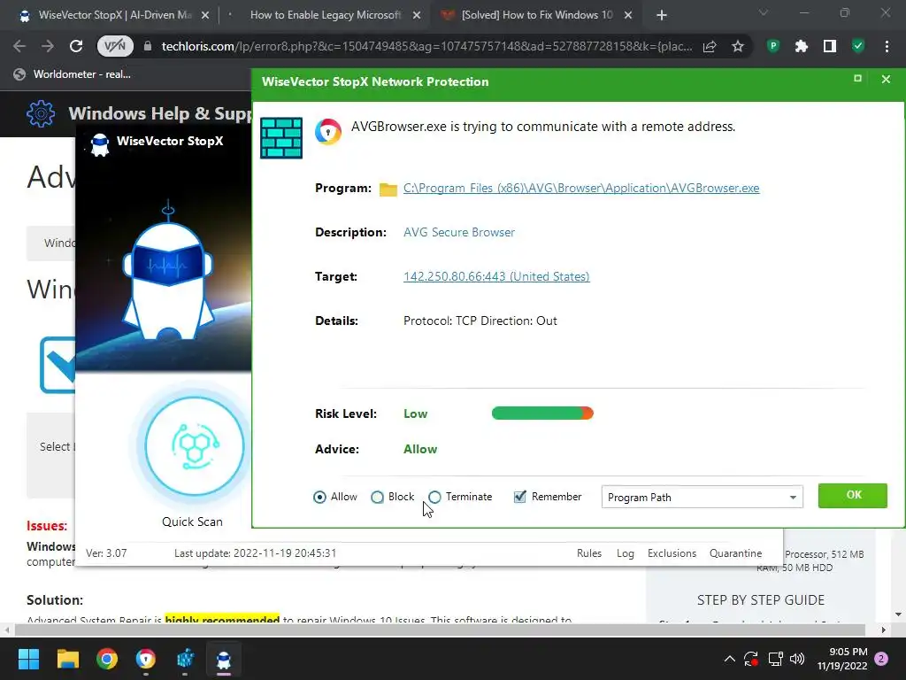Open File Explorer from the taskbar
The height and width of the screenshot is (680, 906).
(x=67, y=659)
